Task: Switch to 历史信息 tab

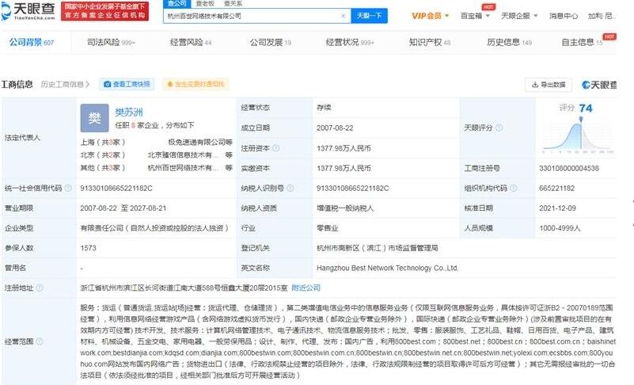Action: tap(509, 42)
